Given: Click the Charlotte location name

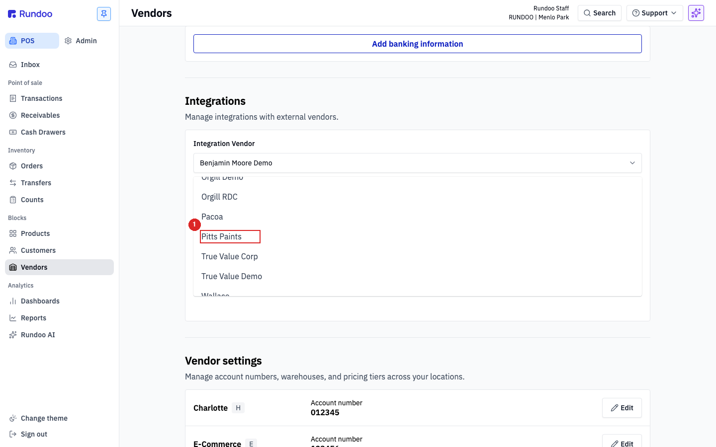Looking at the screenshot, I should coord(210,408).
